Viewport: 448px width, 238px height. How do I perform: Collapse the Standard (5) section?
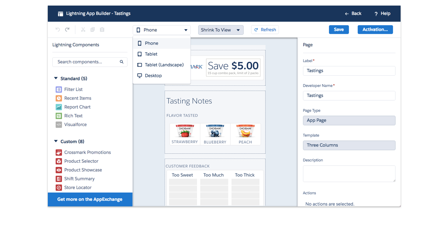click(x=56, y=78)
